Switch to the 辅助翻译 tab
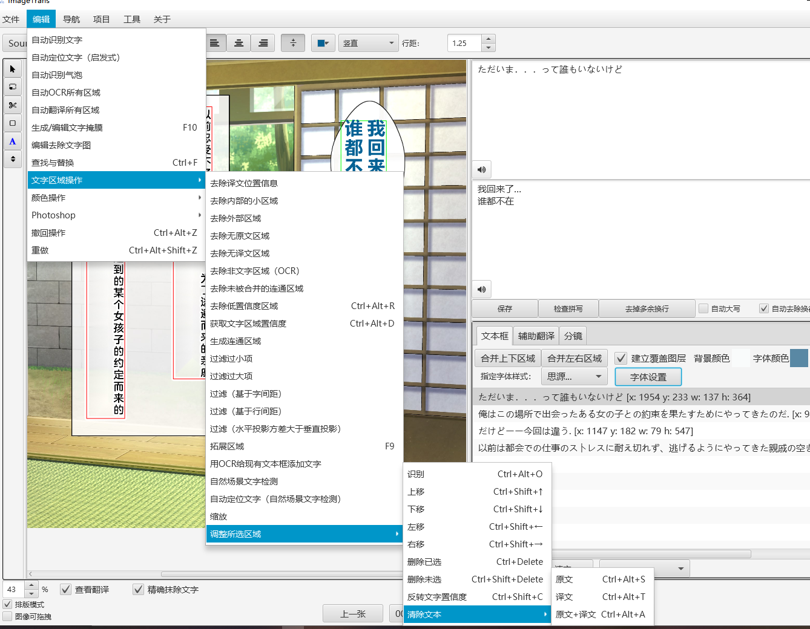This screenshot has width=810, height=629. [536, 336]
